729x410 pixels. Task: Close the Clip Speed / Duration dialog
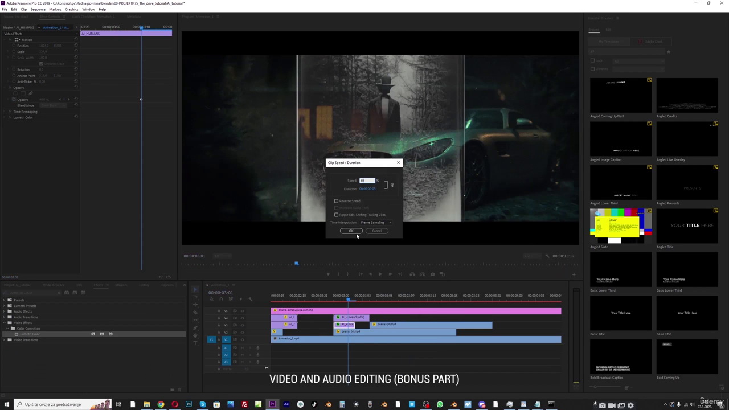(x=398, y=163)
